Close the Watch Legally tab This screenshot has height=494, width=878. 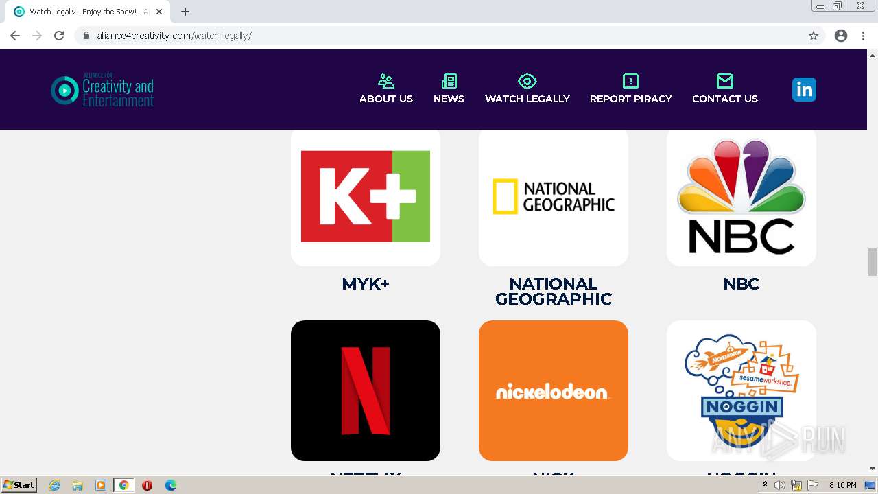click(159, 12)
